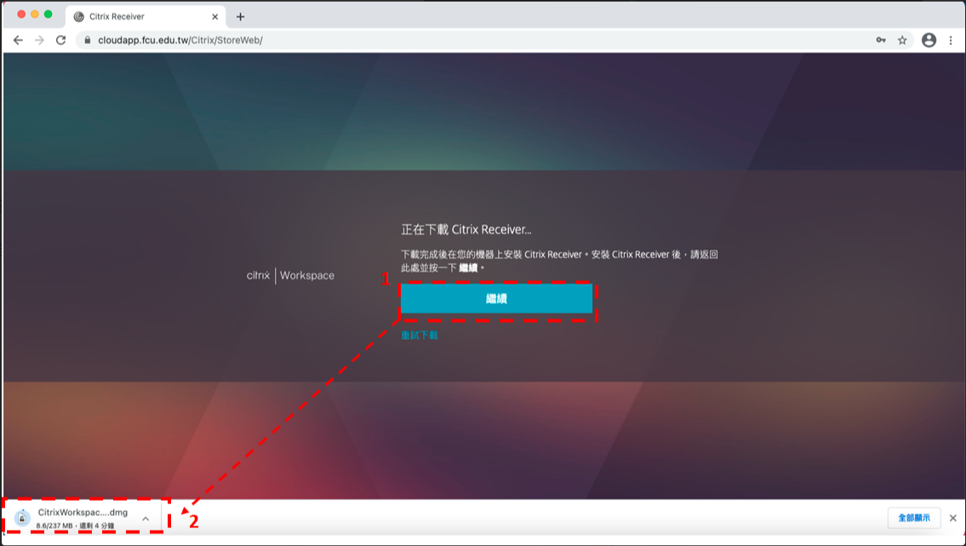The width and height of the screenshot is (966, 546).
Task: Open the saved passwords key icon
Action: coord(882,40)
